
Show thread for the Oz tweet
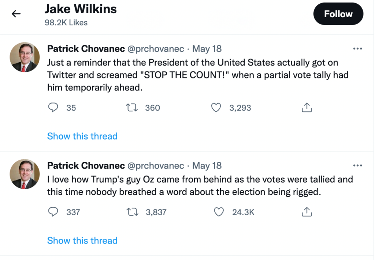tap(82, 241)
